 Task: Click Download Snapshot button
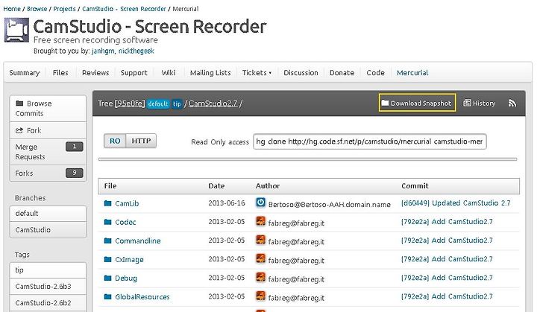417,103
